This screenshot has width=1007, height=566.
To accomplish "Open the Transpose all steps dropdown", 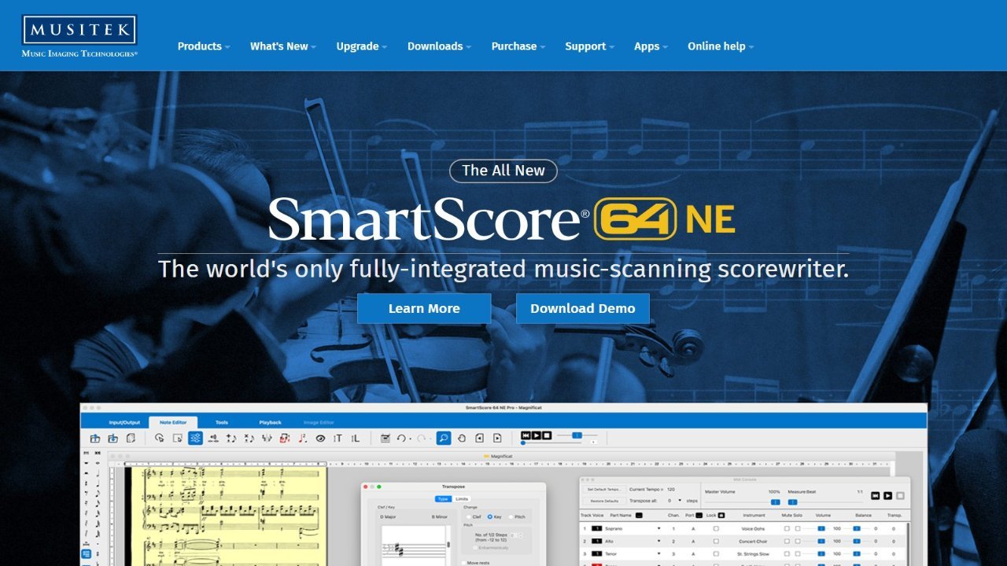I will coord(680,500).
